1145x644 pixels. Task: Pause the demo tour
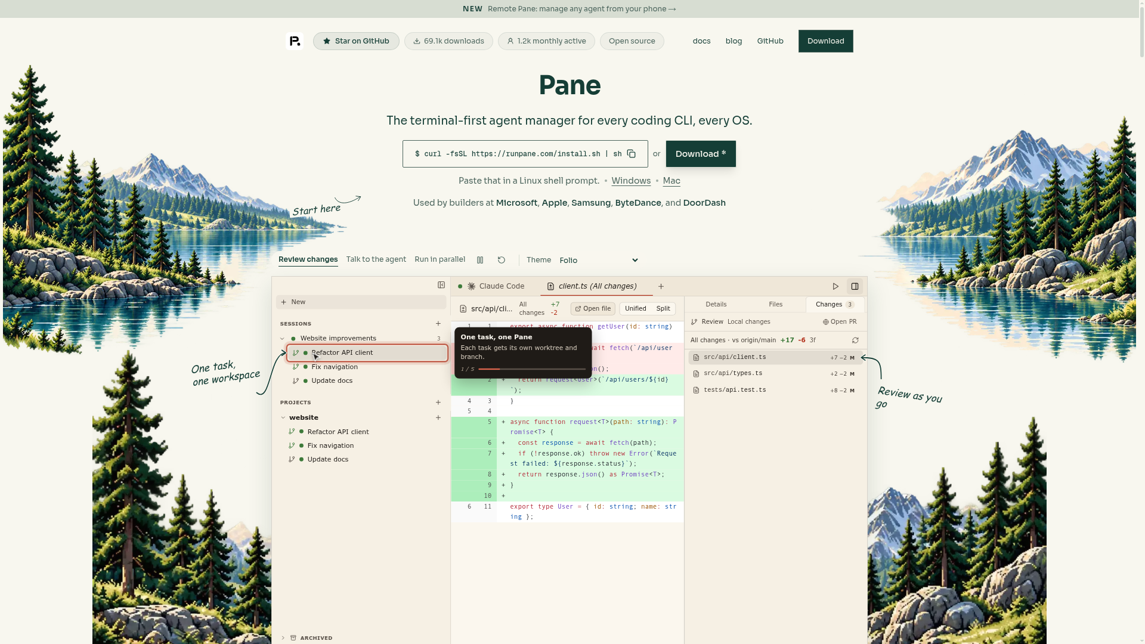tap(480, 260)
